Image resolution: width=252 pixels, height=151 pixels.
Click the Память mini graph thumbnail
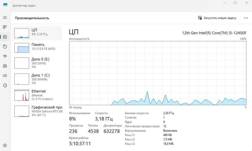[x=22, y=48]
